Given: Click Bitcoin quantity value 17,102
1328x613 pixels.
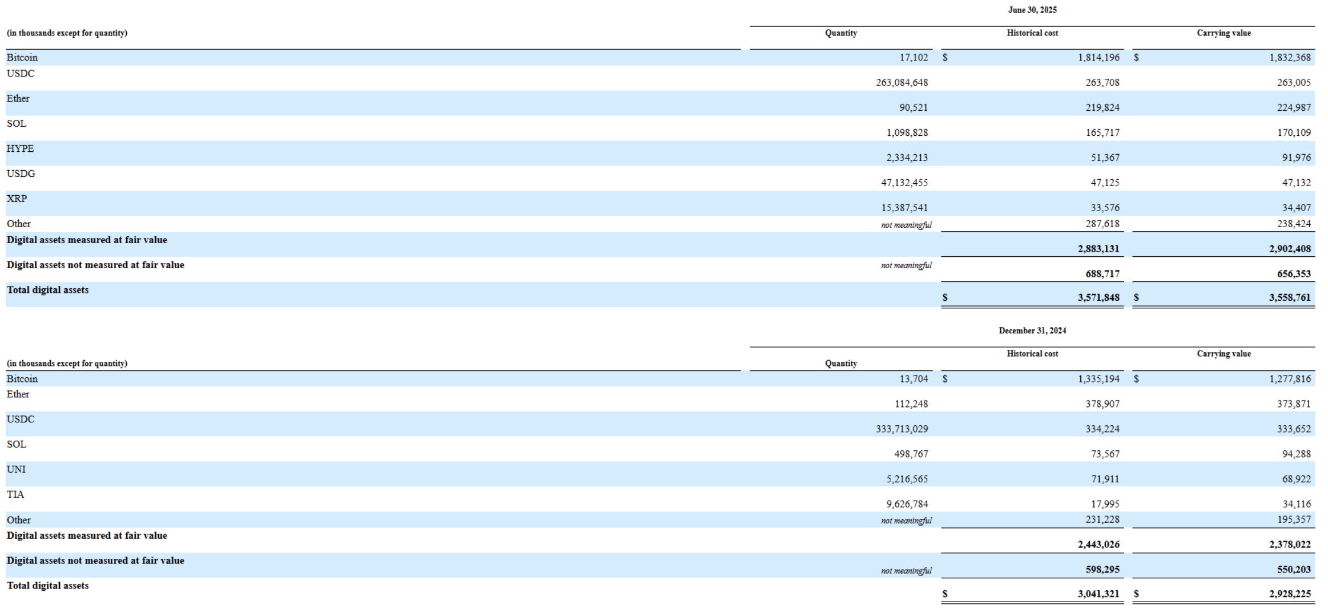Looking at the screenshot, I should coord(913,58).
